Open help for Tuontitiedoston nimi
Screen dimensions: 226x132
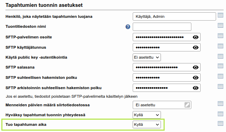pos(128,27)
